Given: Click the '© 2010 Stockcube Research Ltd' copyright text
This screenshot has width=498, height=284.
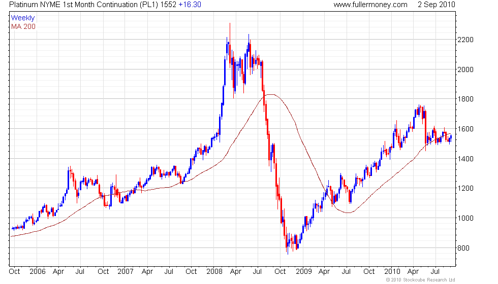Looking at the screenshot, I should pyautogui.click(x=421, y=280).
